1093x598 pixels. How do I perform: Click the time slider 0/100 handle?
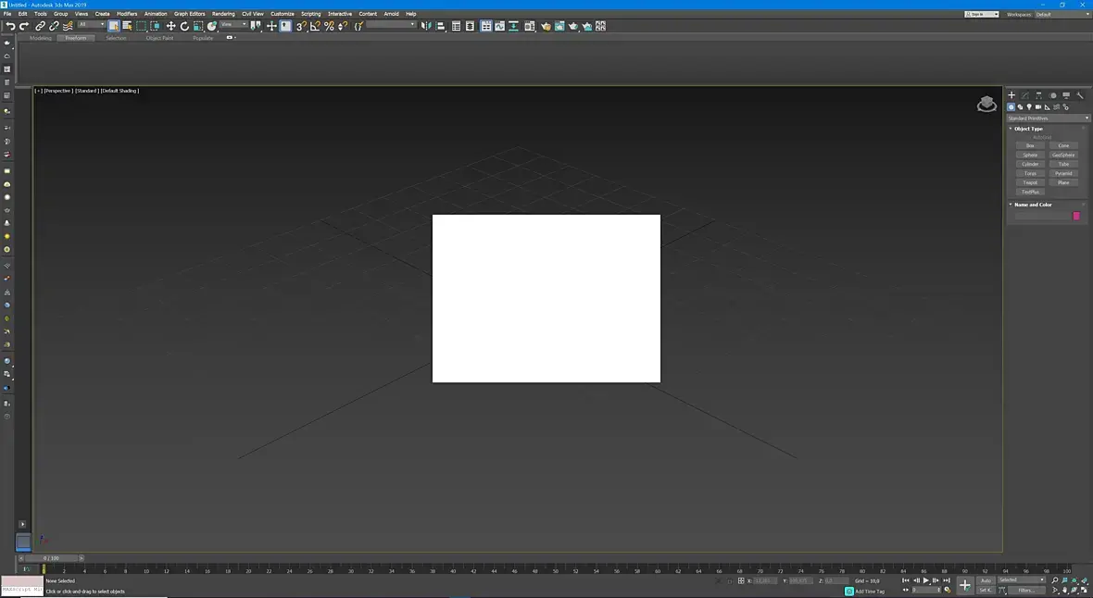click(x=51, y=558)
